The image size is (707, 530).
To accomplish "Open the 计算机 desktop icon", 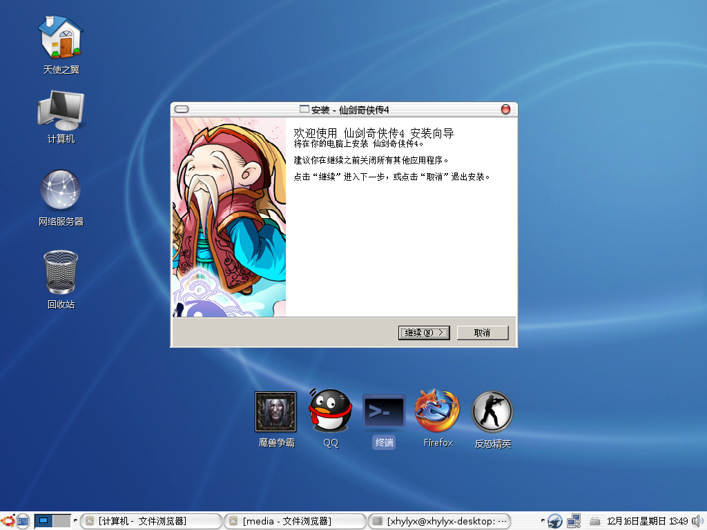I will pos(61,117).
